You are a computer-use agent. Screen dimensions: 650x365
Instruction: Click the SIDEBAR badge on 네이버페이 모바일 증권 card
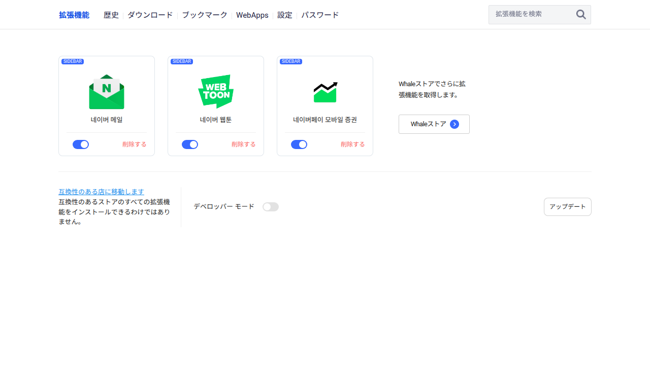tap(291, 61)
